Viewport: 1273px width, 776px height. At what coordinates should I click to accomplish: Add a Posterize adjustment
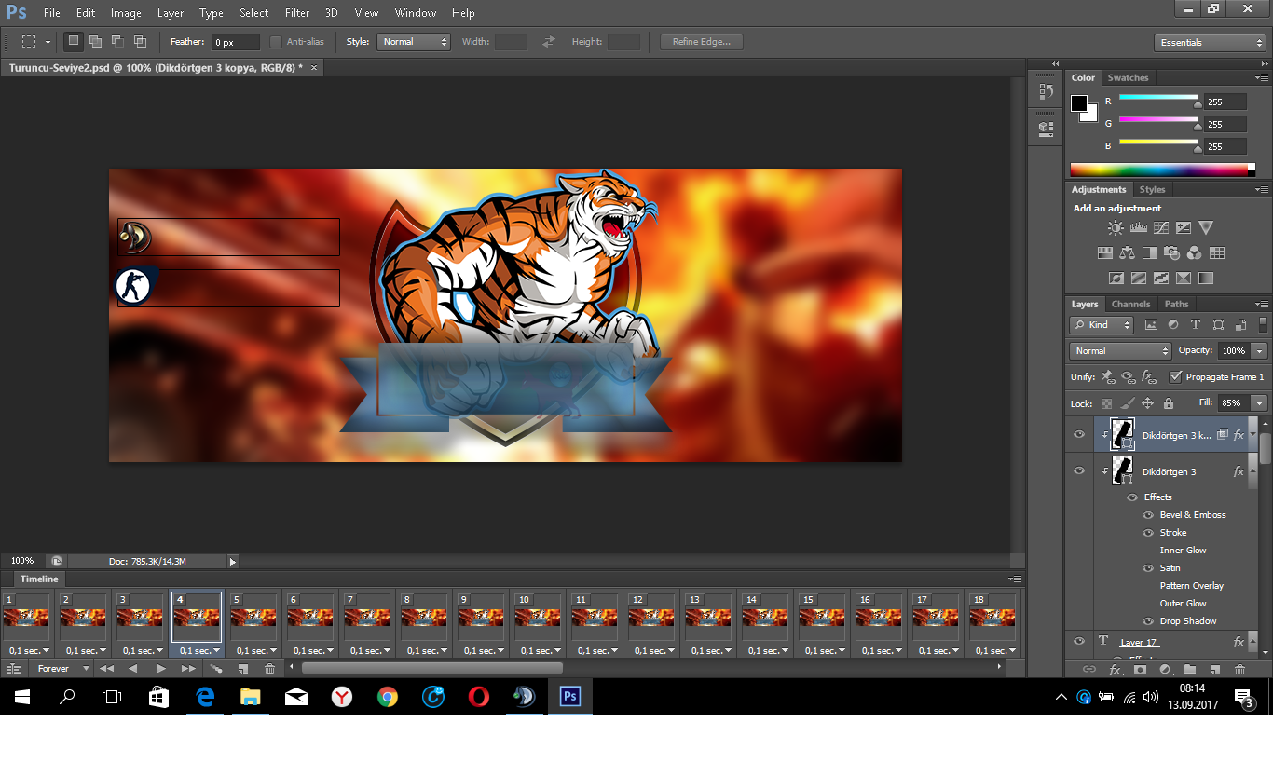pyautogui.click(x=1138, y=278)
